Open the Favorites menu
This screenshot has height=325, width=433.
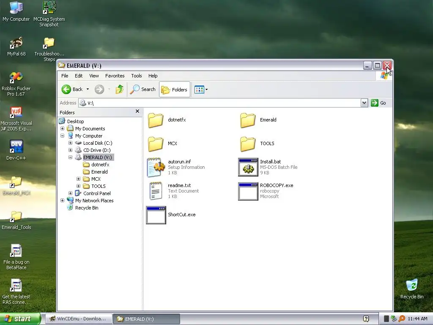coord(115,76)
